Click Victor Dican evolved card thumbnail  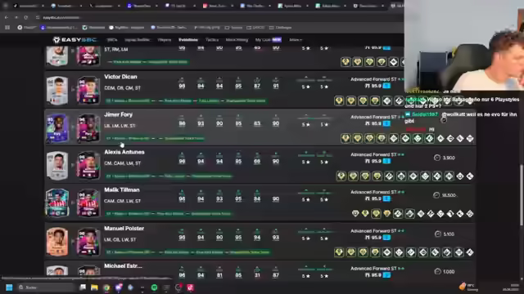click(x=88, y=91)
